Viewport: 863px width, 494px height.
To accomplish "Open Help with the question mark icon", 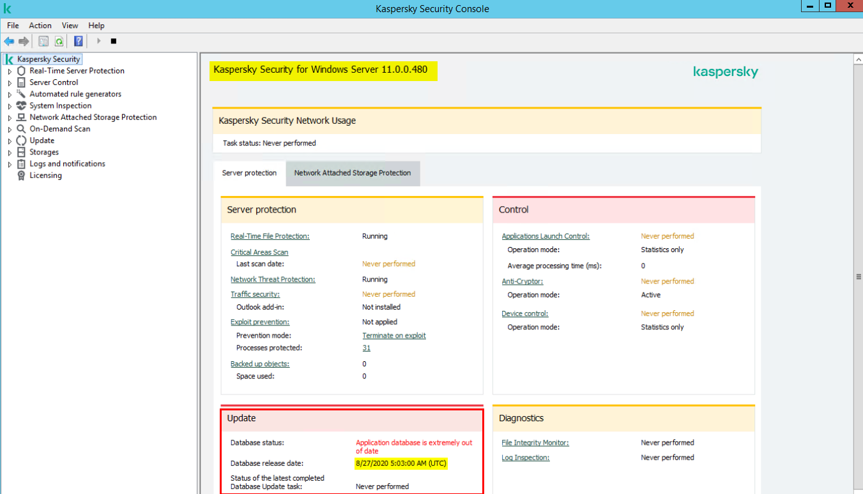I will 78,41.
